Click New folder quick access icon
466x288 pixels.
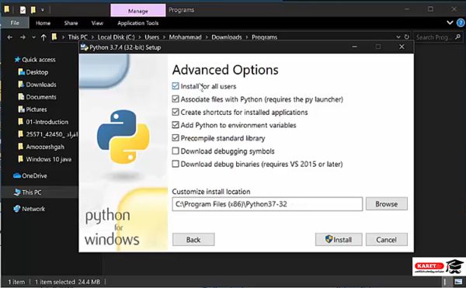coord(33,10)
